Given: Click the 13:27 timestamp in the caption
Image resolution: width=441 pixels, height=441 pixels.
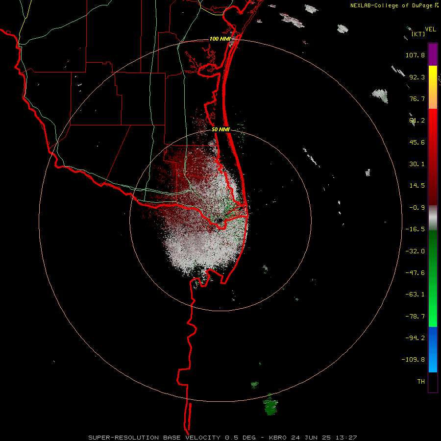Looking at the screenshot, I should [347, 438].
